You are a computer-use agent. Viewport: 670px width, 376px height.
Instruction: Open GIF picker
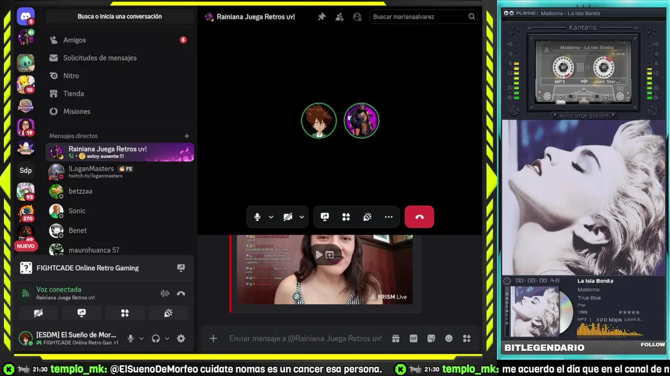tap(414, 338)
